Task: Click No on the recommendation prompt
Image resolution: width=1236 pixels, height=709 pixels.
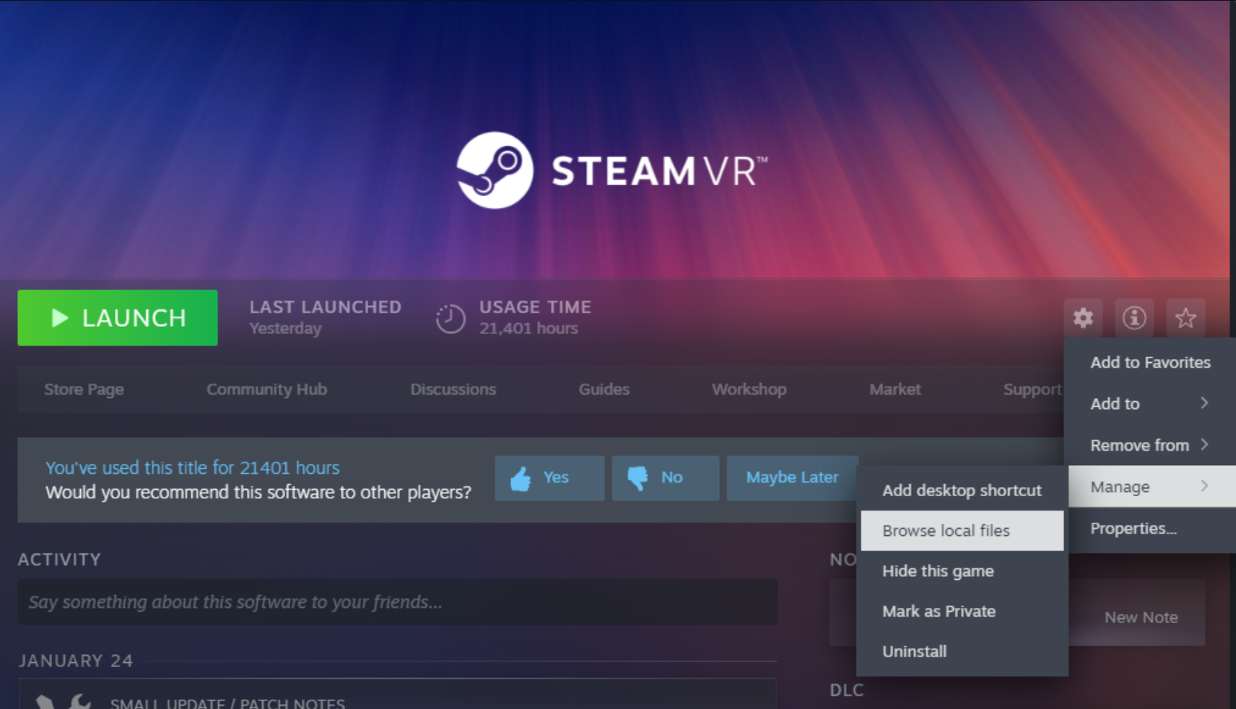Action: (666, 477)
